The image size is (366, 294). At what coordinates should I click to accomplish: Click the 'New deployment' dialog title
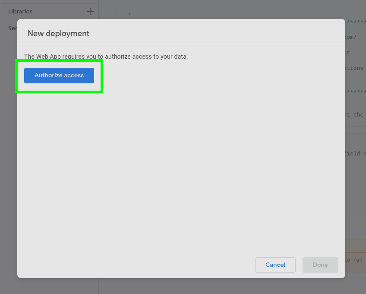(58, 33)
